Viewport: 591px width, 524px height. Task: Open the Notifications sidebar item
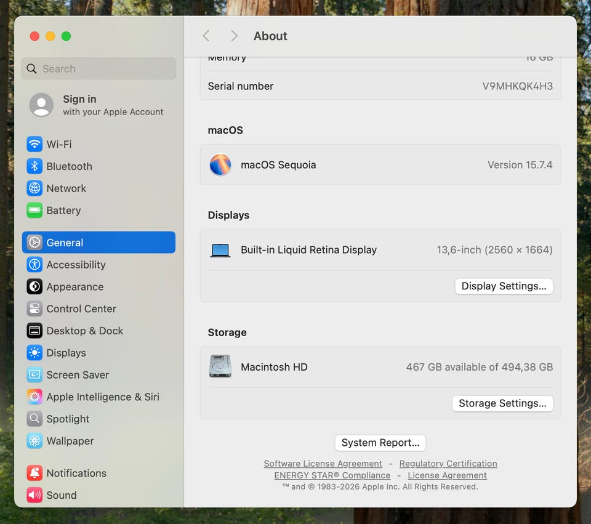76,473
